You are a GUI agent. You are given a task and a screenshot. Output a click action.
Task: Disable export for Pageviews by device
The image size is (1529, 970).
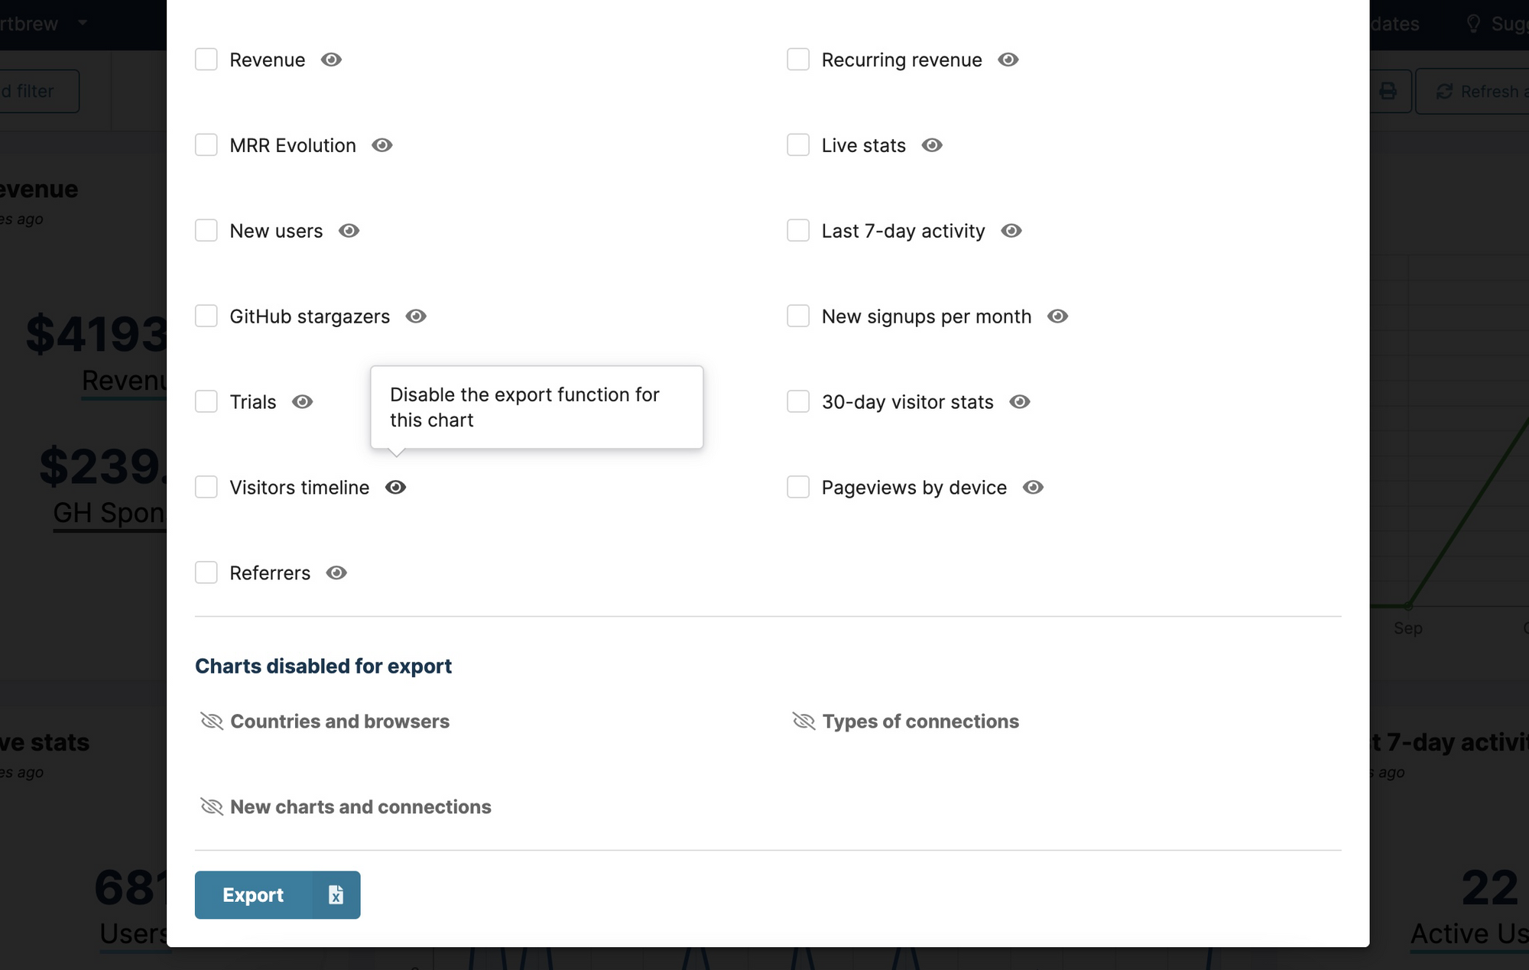click(x=1033, y=488)
